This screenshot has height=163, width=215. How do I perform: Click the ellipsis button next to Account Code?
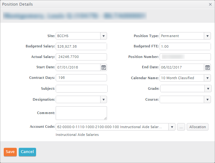[181, 127]
